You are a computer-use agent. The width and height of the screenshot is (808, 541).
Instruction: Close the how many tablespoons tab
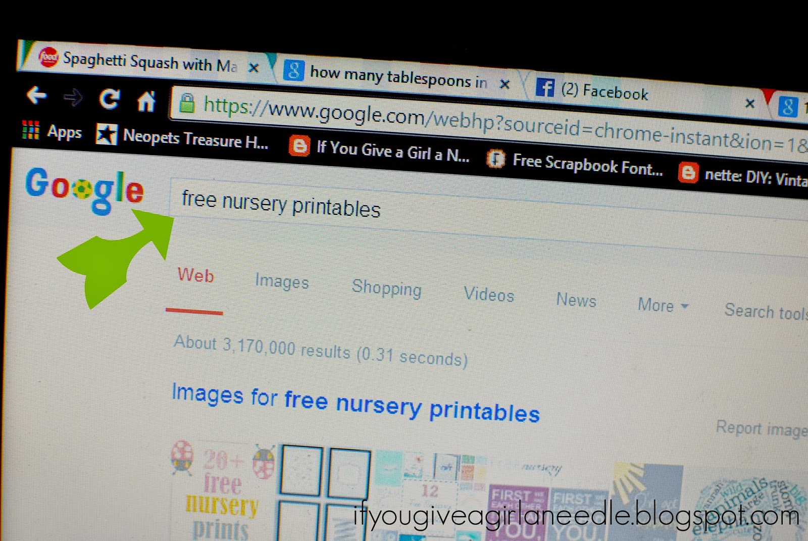504,84
